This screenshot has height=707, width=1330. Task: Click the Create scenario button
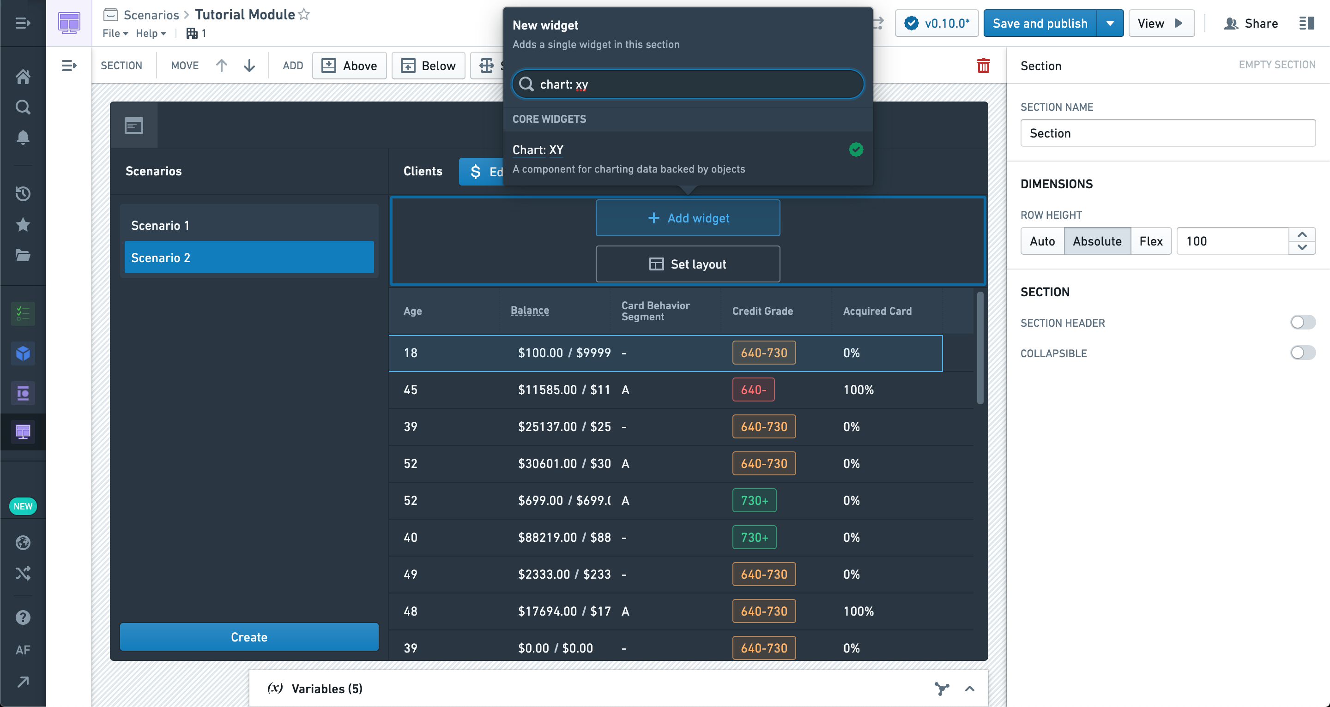pyautogui.click(x=249, y=637)
